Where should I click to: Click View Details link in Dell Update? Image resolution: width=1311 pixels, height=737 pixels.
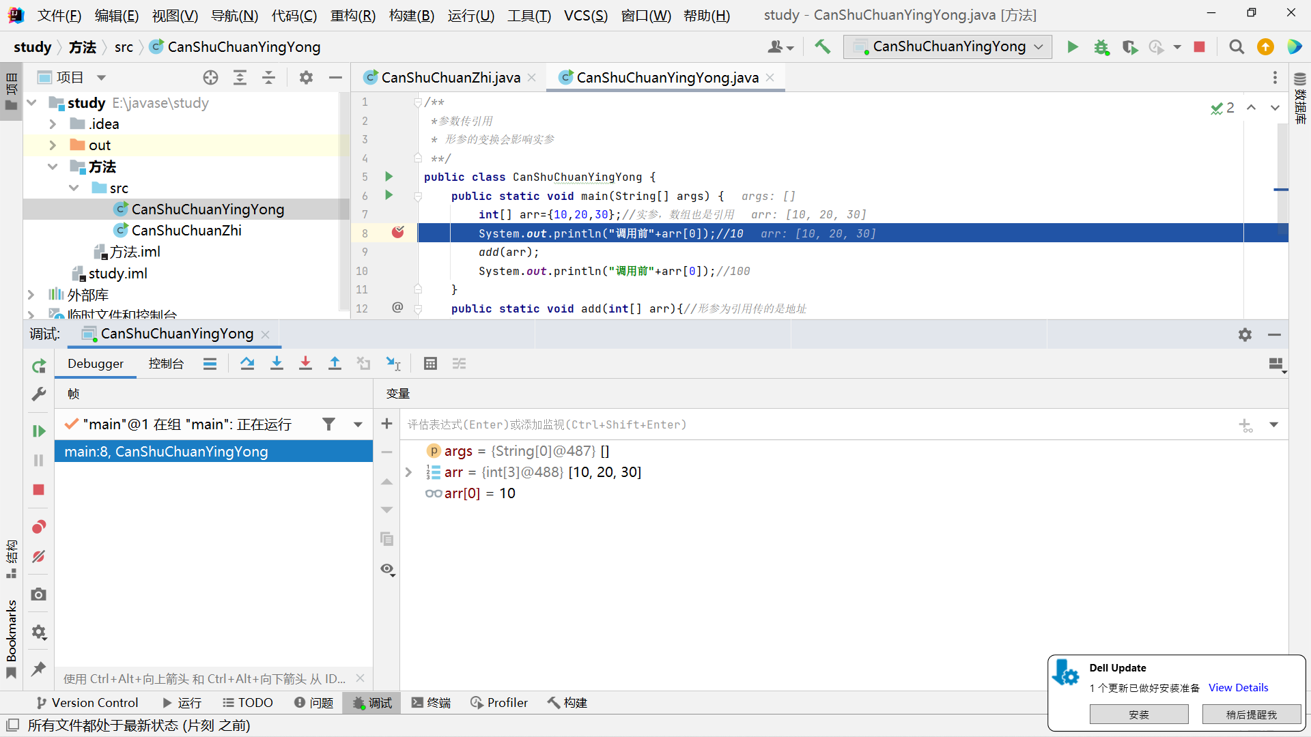click(1238, 688)
